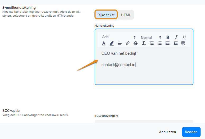Toggle bold formatting in signature editor
Image resolution: width=205 pixels, height=139 pixels.
168,37
